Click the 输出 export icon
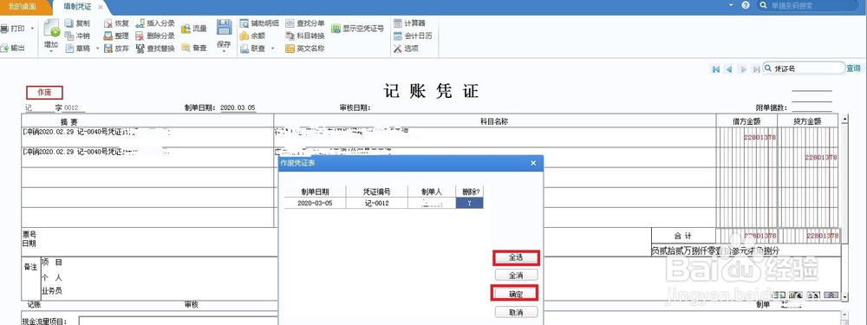The image size is (867, 325). [x=4, y=48]
